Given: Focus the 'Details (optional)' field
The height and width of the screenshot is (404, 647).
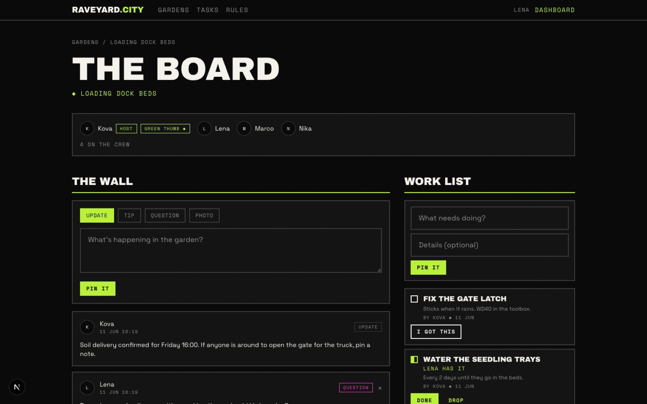Looking at the screenshot, I should (490, 245).
